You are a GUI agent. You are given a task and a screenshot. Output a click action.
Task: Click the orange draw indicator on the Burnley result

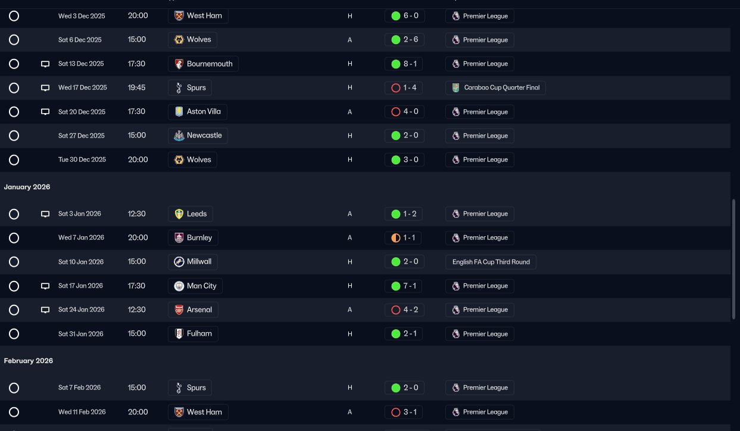pyautogui.click(x=396, y=238)
